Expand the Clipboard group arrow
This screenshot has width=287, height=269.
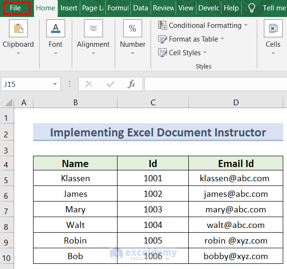(18, 53)
